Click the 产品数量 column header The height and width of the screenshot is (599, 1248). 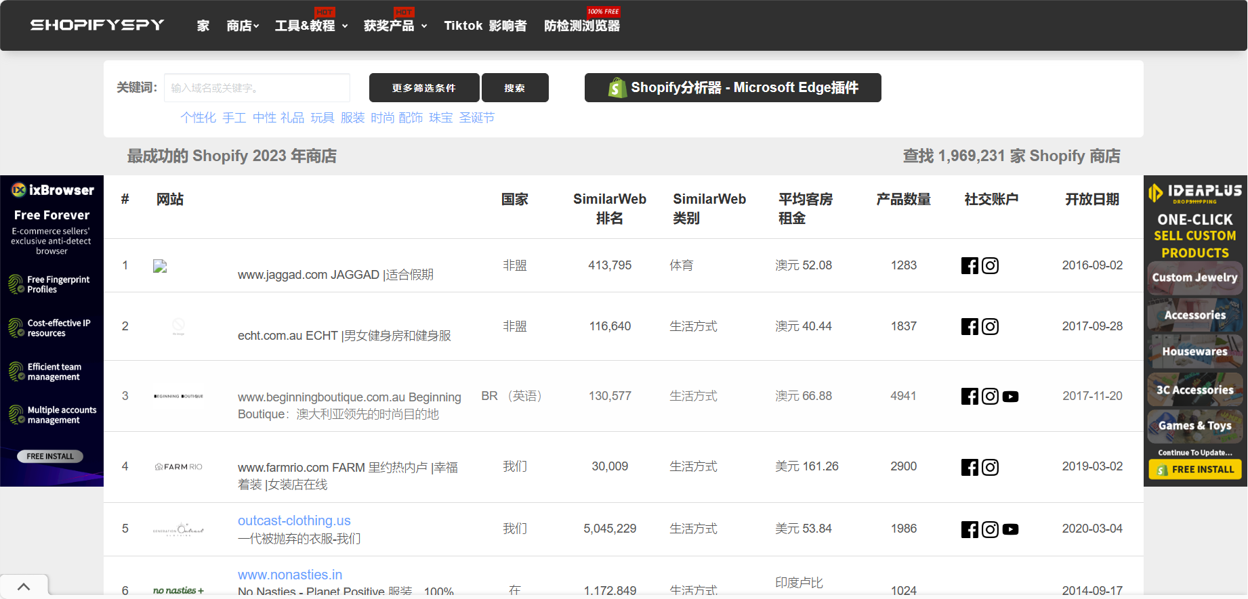(x=904, y=199)
